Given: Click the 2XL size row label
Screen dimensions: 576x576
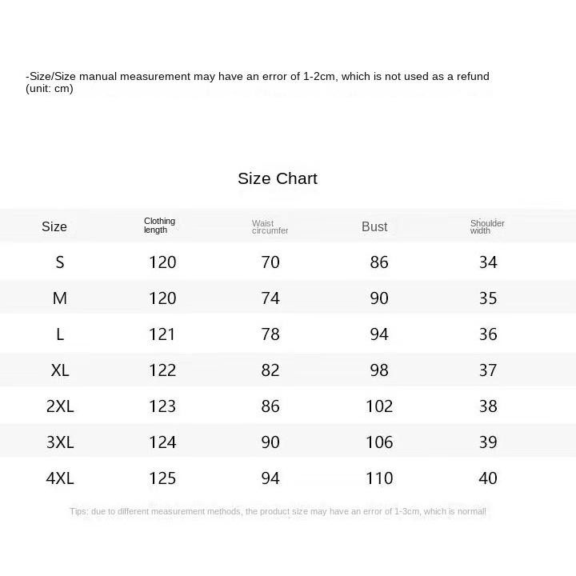Looking at the screenshot, I should tap(60, 406).
